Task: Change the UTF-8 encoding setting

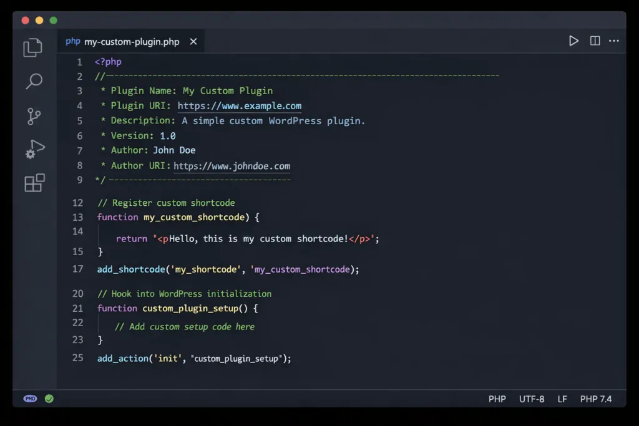Action: tap(532, 399)
